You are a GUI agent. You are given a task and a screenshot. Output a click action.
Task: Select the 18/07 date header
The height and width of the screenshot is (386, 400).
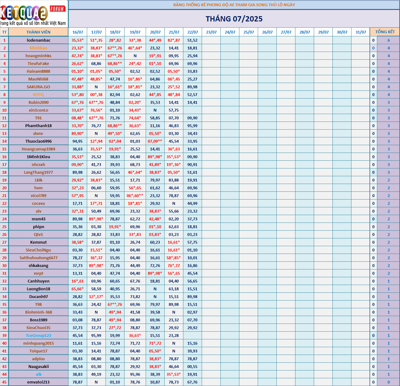coord(115,32)
